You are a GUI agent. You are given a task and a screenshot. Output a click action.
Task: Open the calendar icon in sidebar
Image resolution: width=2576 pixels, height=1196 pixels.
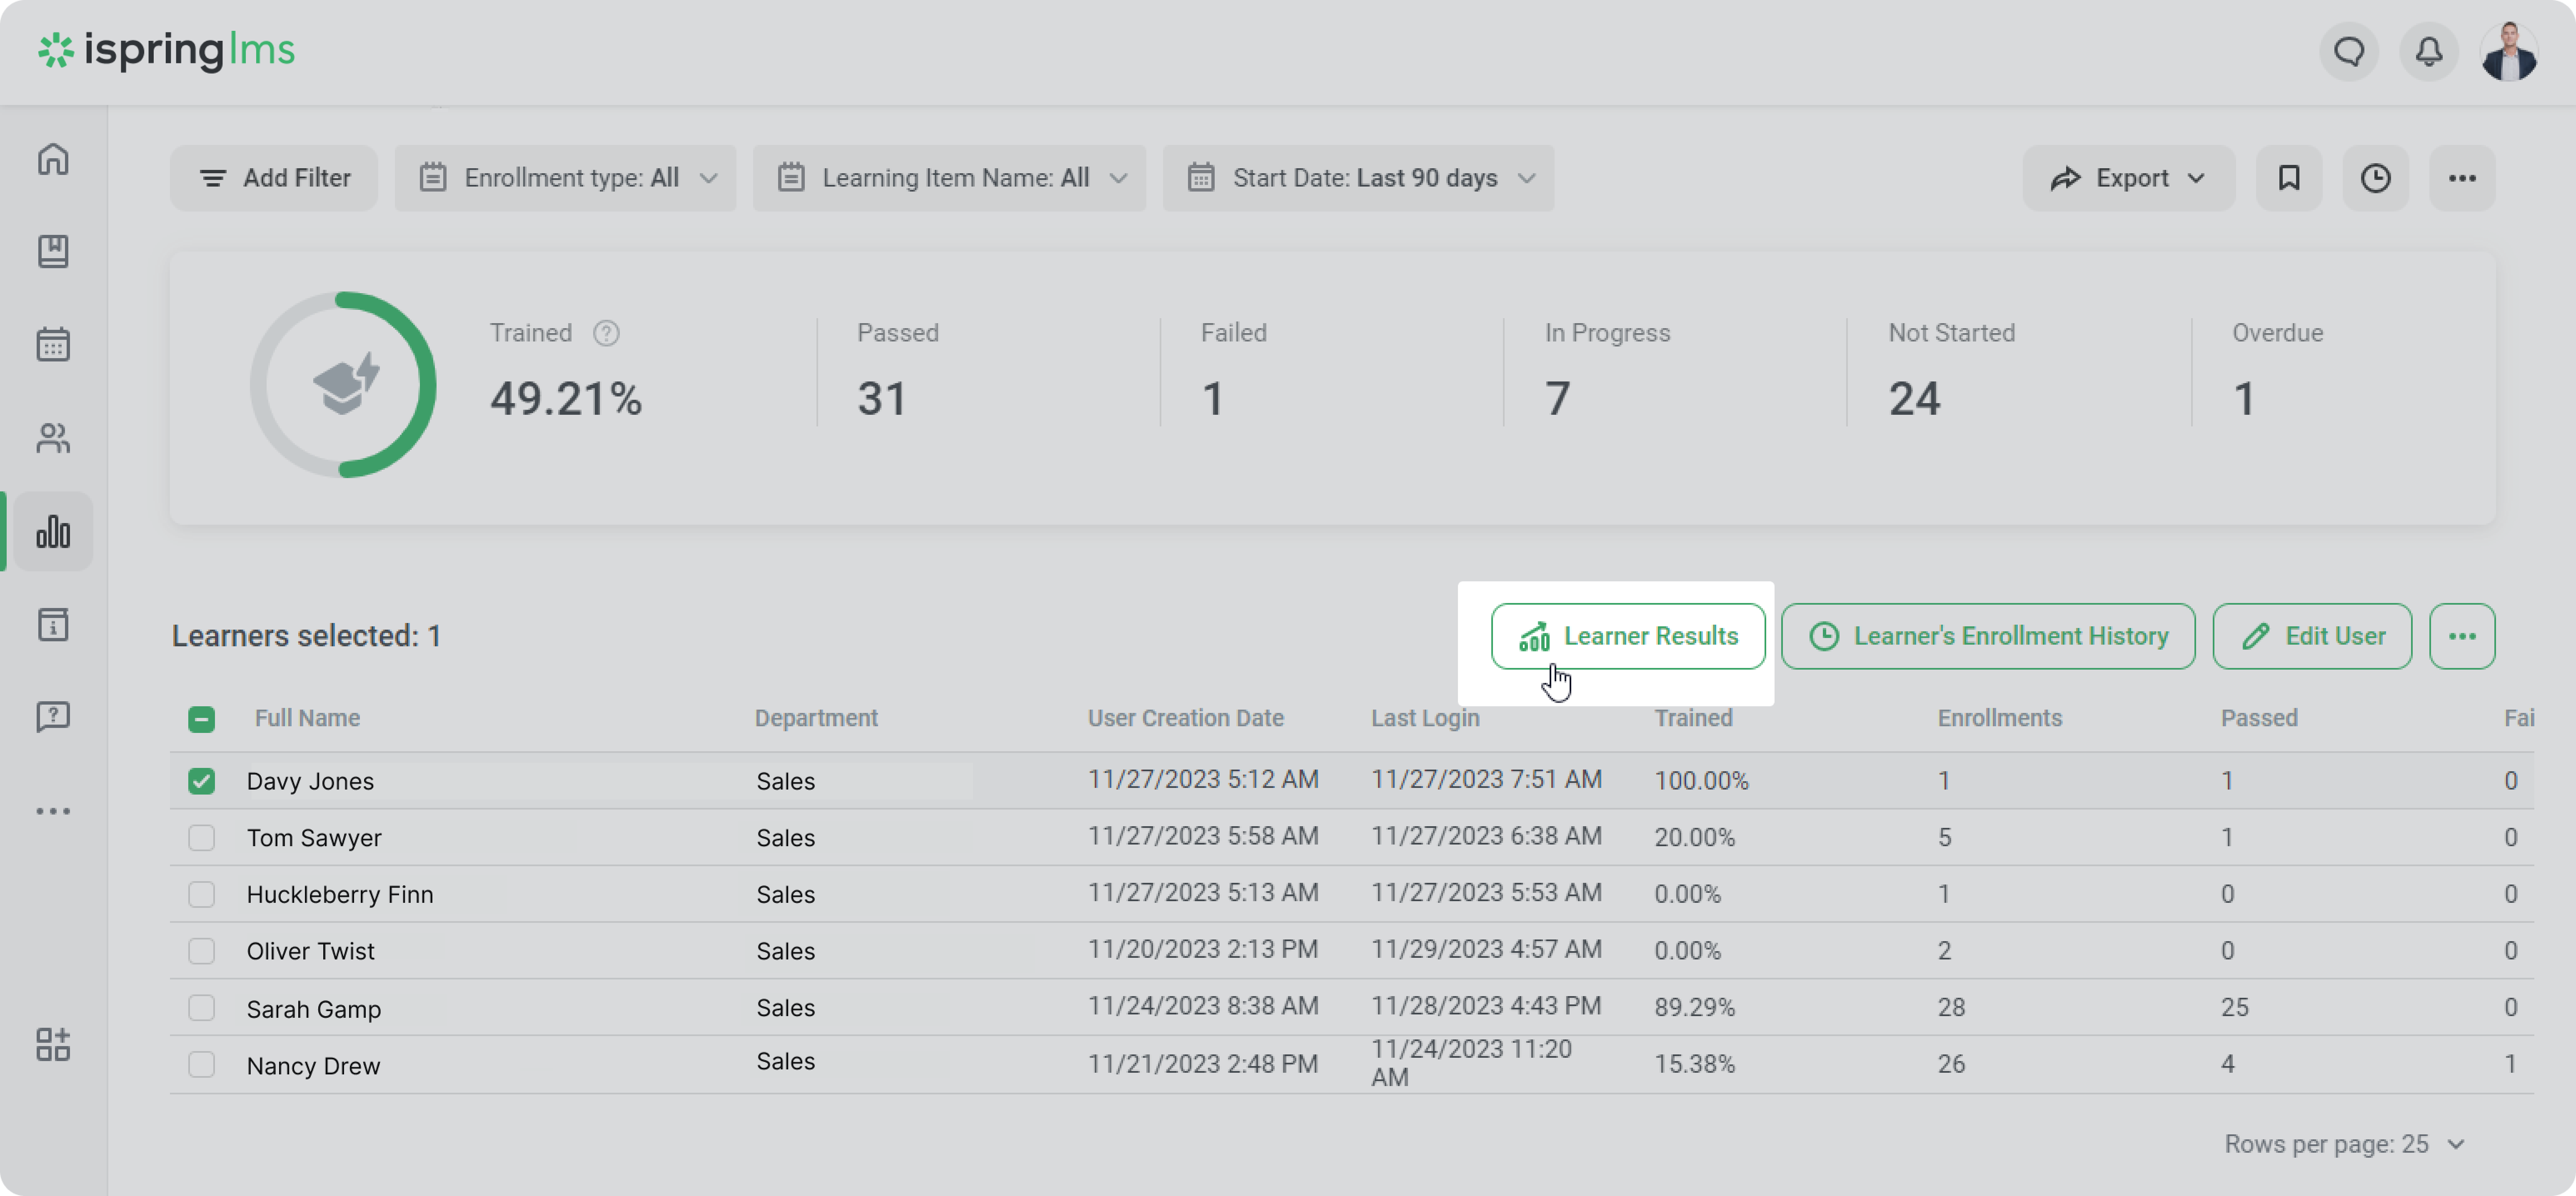click(53, 345)
